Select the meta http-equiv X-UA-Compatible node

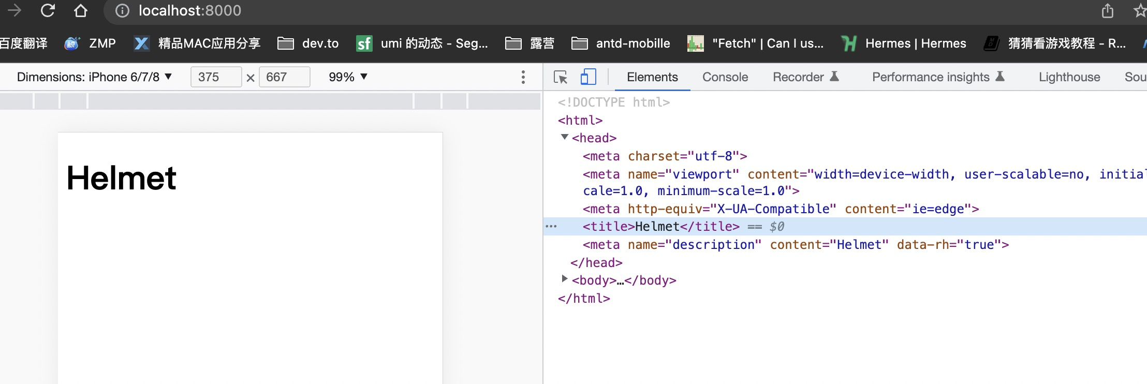click(781, 209)
